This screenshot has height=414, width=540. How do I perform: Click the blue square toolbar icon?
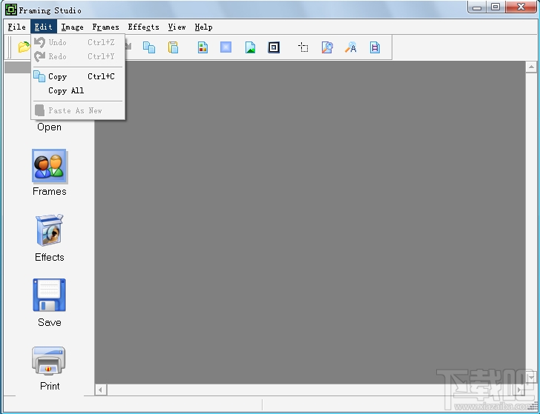point(225,47)
